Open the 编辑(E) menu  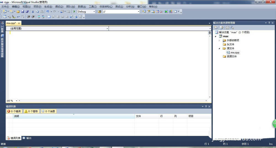click(16, 7)
